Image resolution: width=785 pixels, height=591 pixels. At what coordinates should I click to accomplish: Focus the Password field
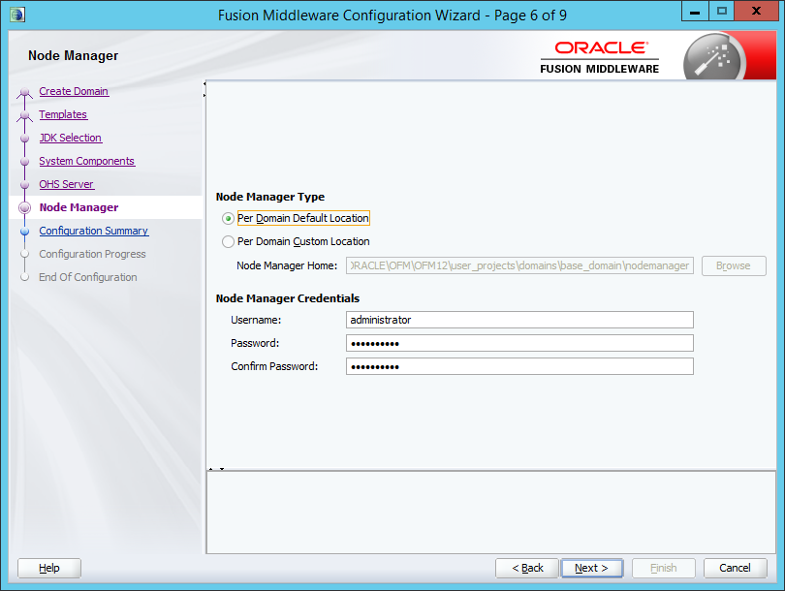pyautogui.click(x=519, y=343)
